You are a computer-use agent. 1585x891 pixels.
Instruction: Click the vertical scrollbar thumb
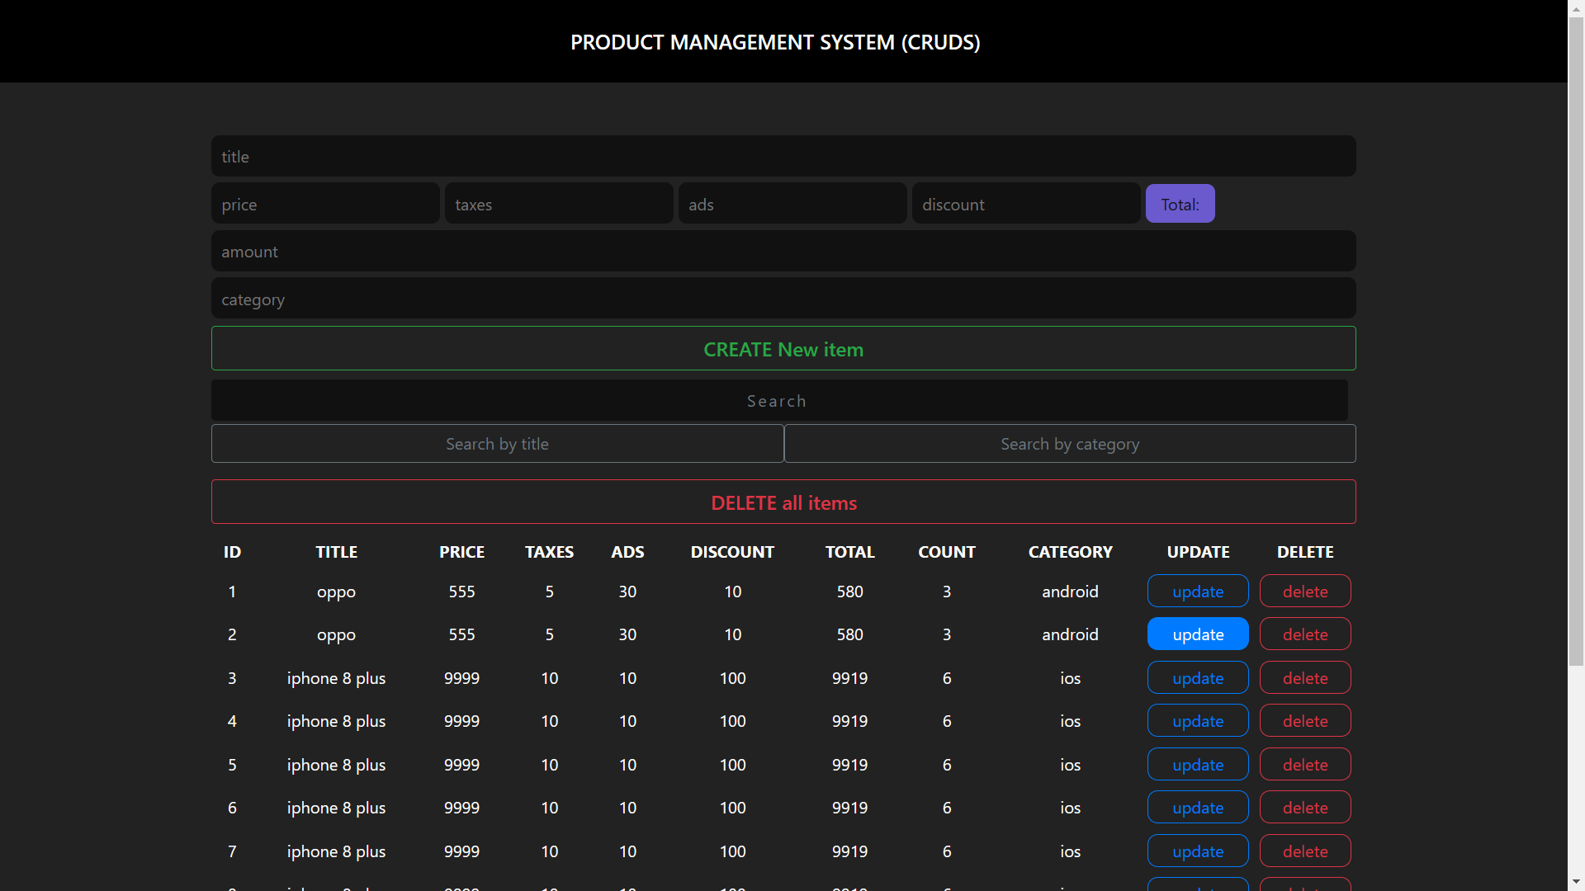pos(1576,341)
